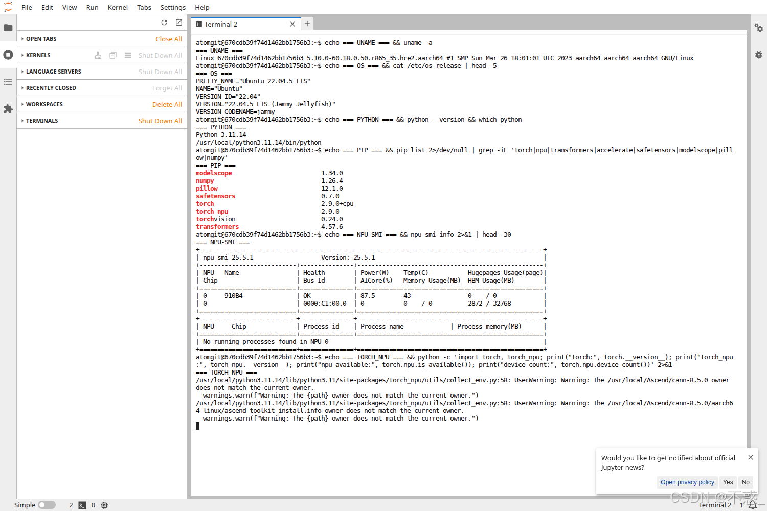Image resolution: width=767 pixels, height=511 pixels.
Task: Open the Property Inspector gears icon
Action: coord(759,28)
